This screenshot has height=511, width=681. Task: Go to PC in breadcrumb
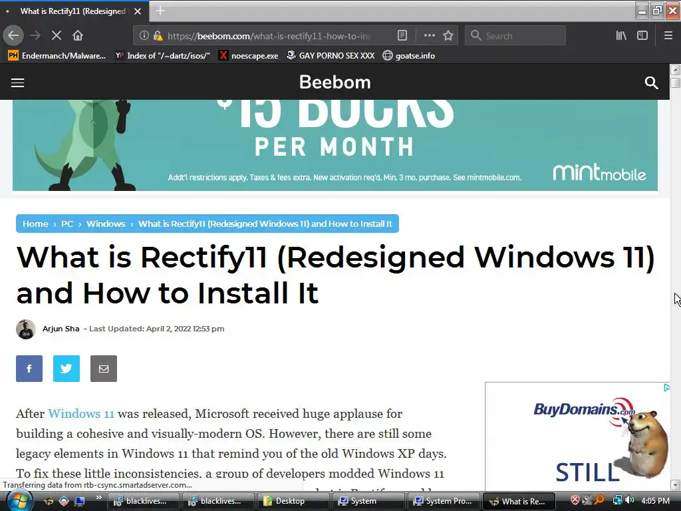(67, 224)
